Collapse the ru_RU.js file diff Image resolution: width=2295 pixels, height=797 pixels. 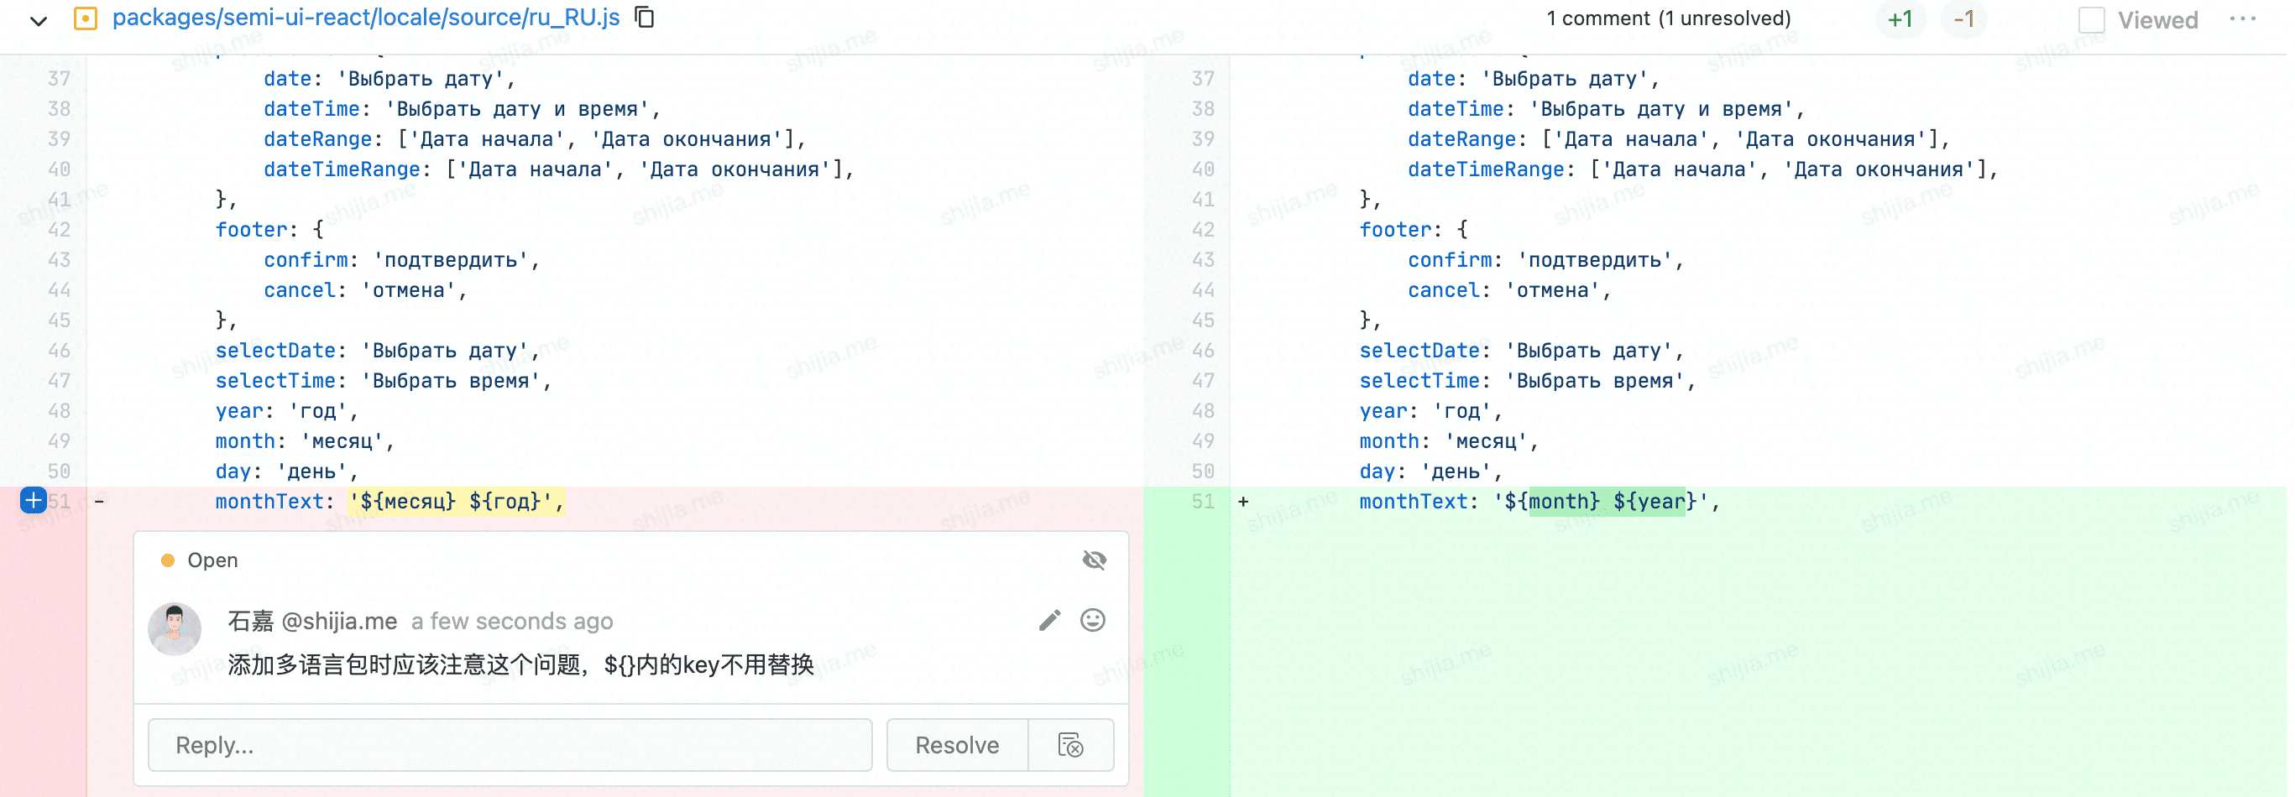tap(38, 19)
